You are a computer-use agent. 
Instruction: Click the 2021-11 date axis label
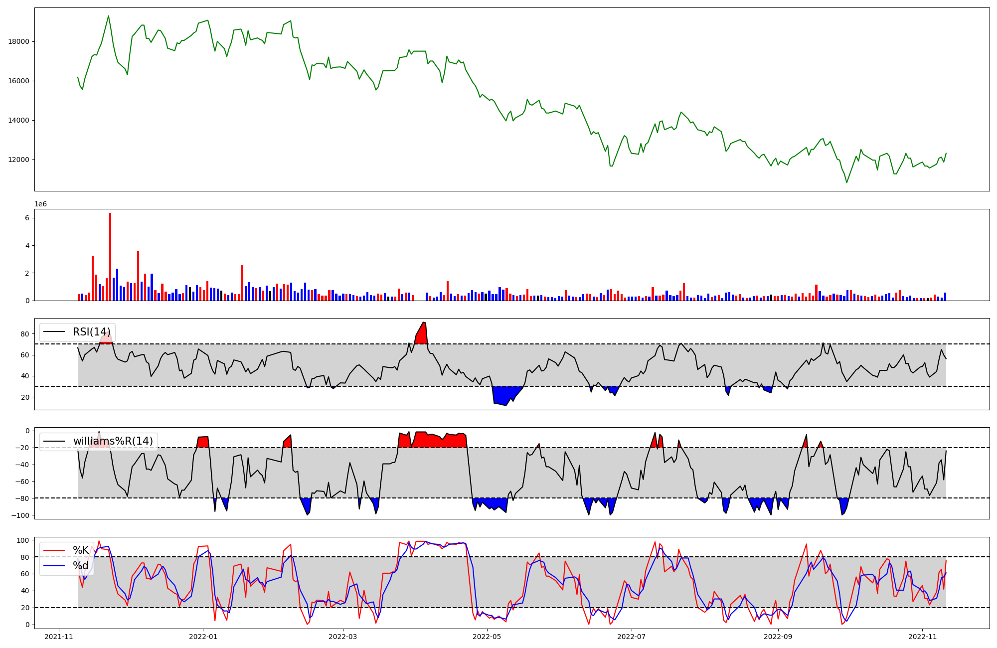(x=59, y=637)
